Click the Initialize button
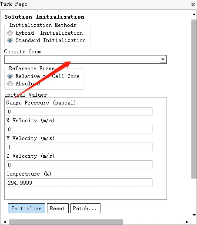The image size is (197, 225). tap(27, 209)
